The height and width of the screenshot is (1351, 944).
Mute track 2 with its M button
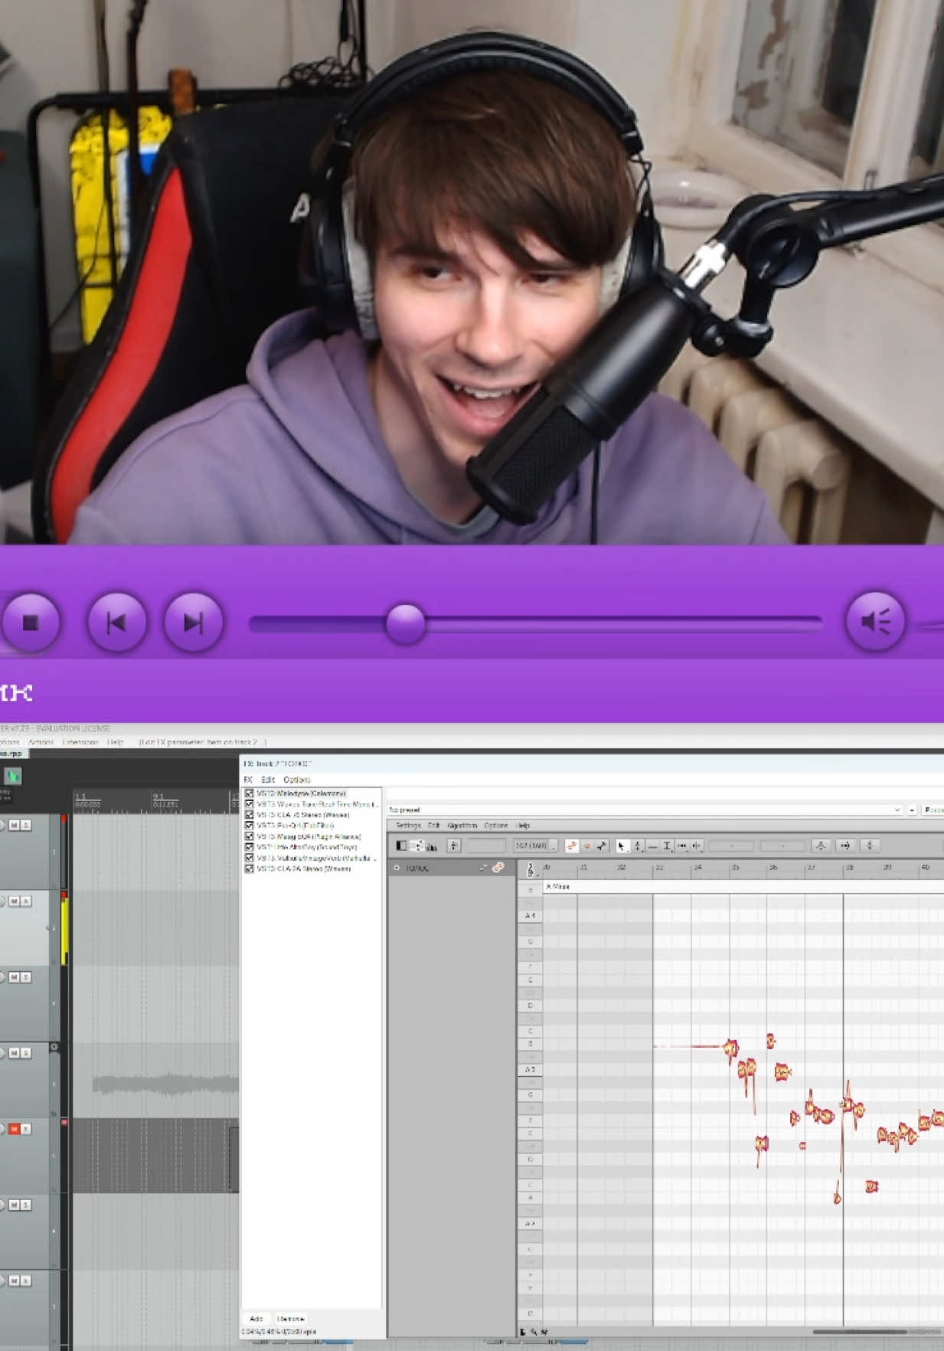14,901
